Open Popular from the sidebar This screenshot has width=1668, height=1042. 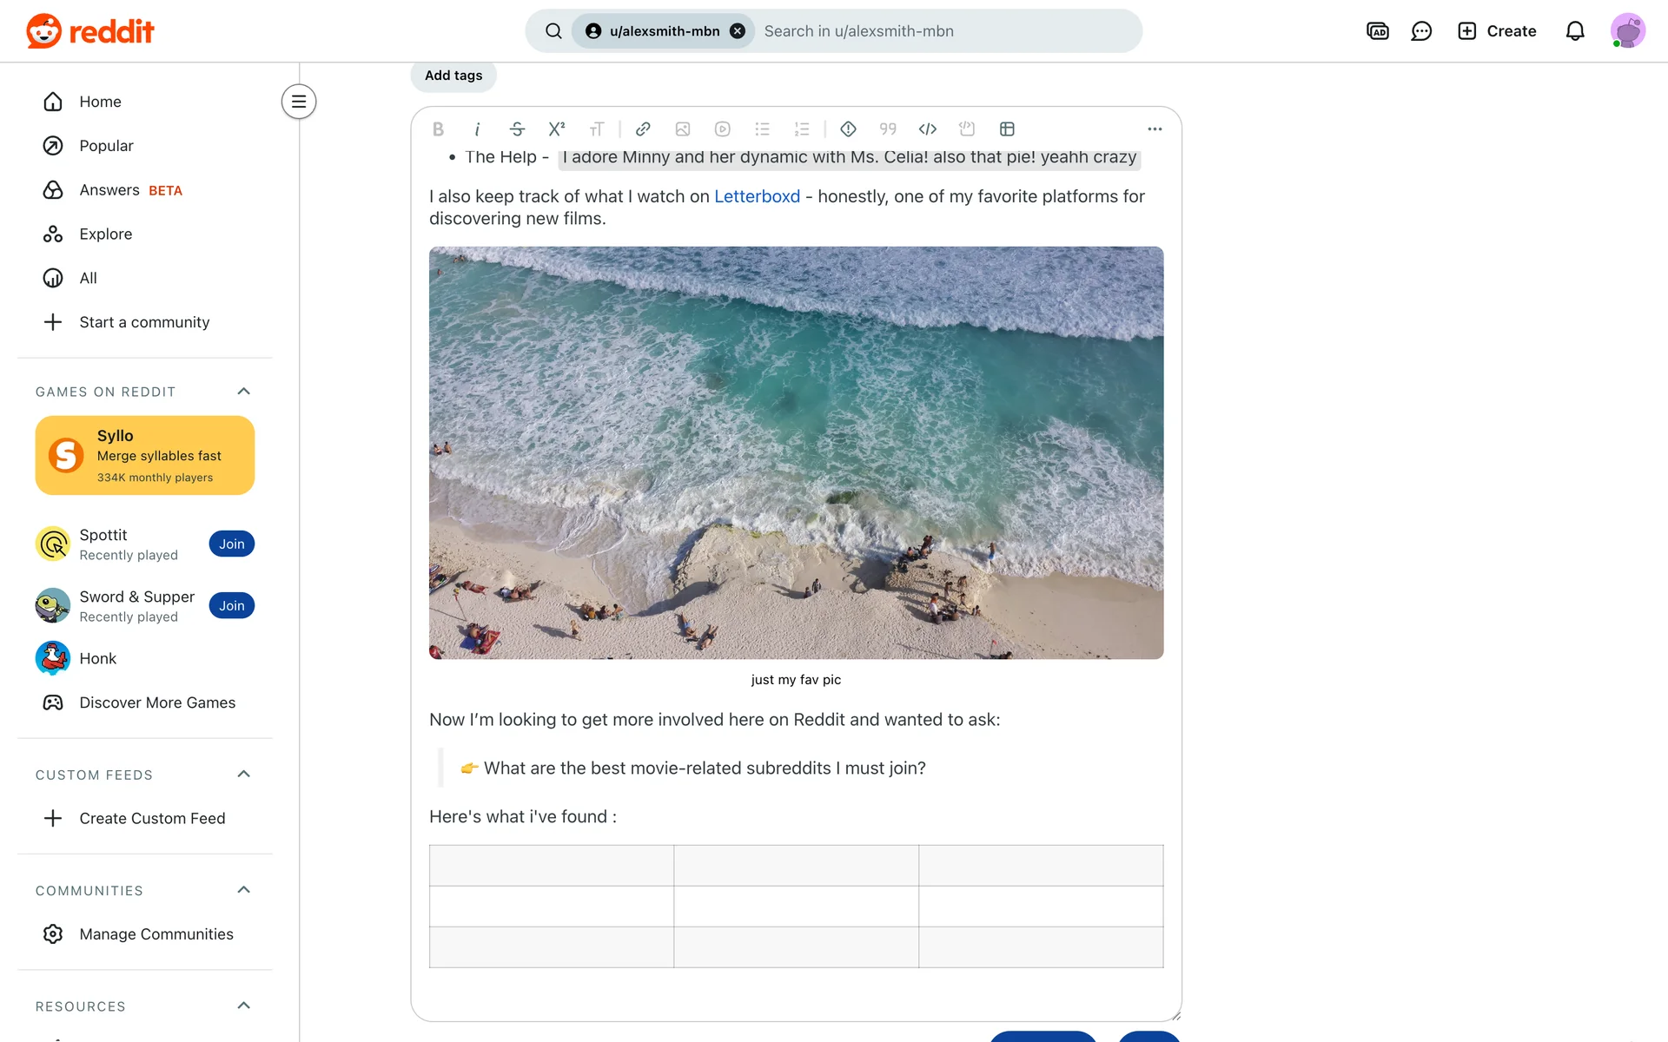click(106, 146)
